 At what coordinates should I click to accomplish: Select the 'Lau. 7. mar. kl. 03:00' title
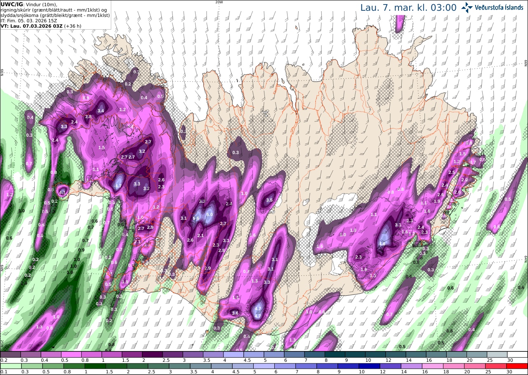pos(408,7)
